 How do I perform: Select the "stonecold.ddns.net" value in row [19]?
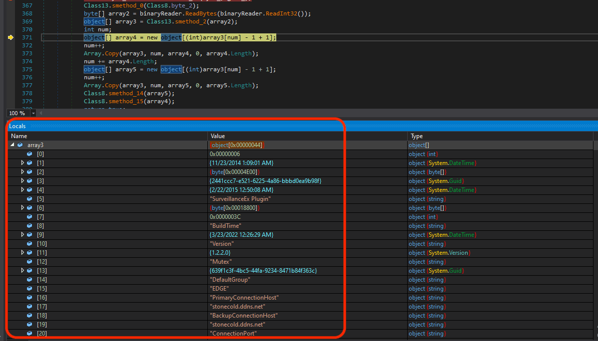tap(237, 324)
